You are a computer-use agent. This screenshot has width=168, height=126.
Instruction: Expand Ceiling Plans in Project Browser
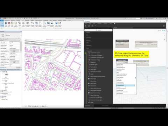[x=2, y=79]
